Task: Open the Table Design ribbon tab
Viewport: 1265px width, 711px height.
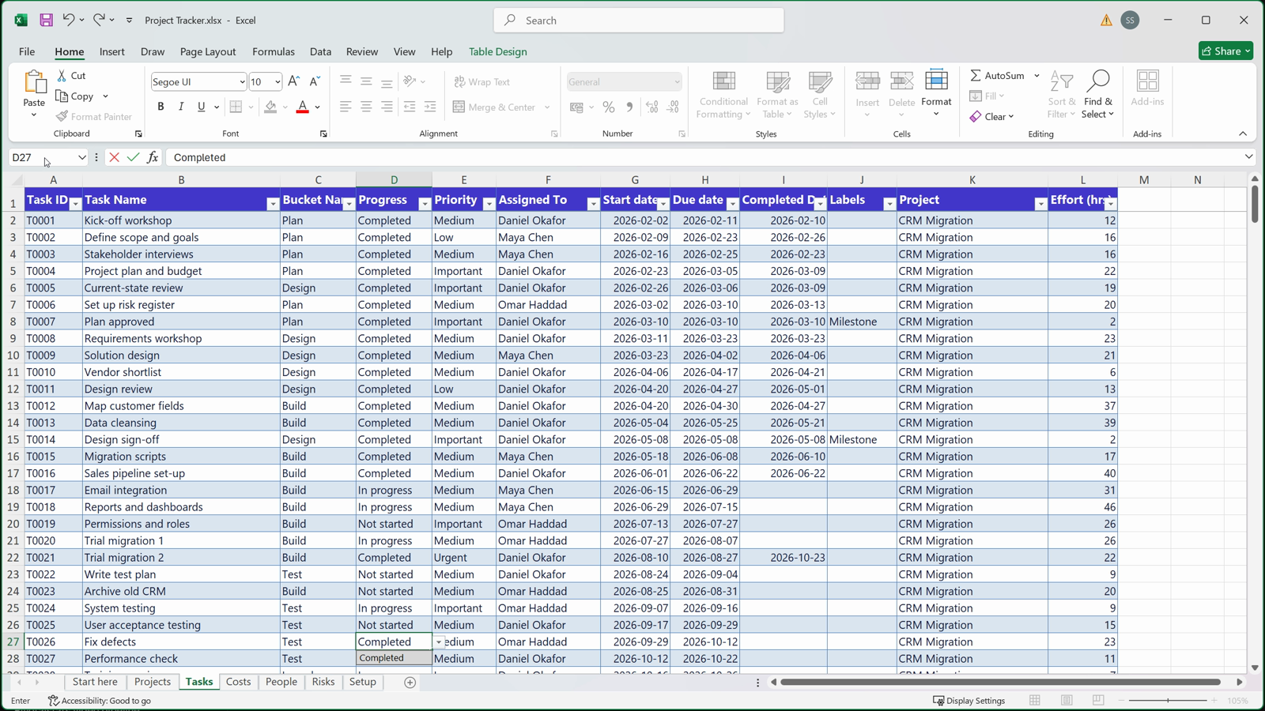Action: pos(498,51)
